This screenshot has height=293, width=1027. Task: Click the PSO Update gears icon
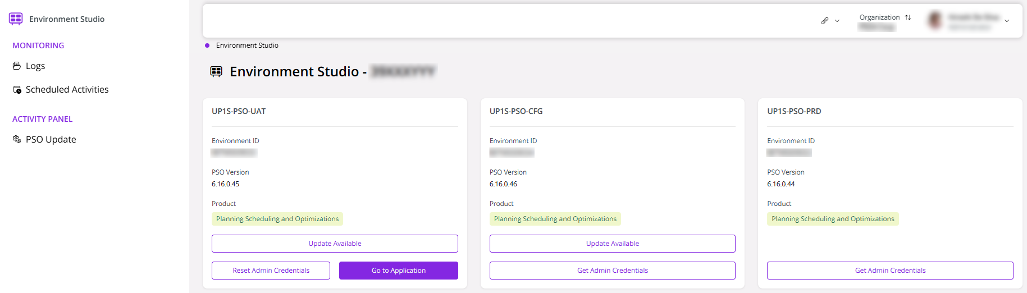coord(17,139)
